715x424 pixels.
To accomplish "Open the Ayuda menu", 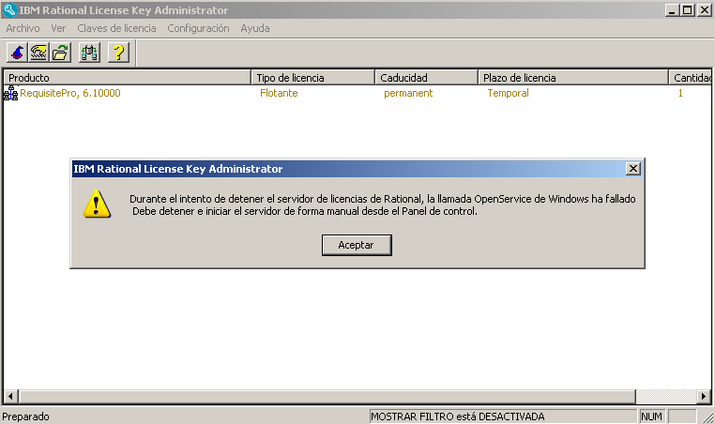I will [x=255, y=28].
